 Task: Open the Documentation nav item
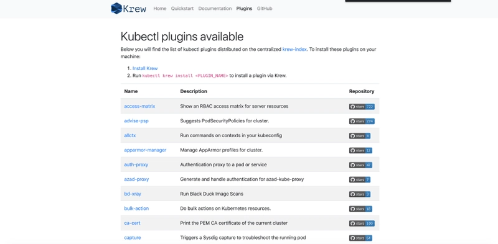tap(215, 9)
